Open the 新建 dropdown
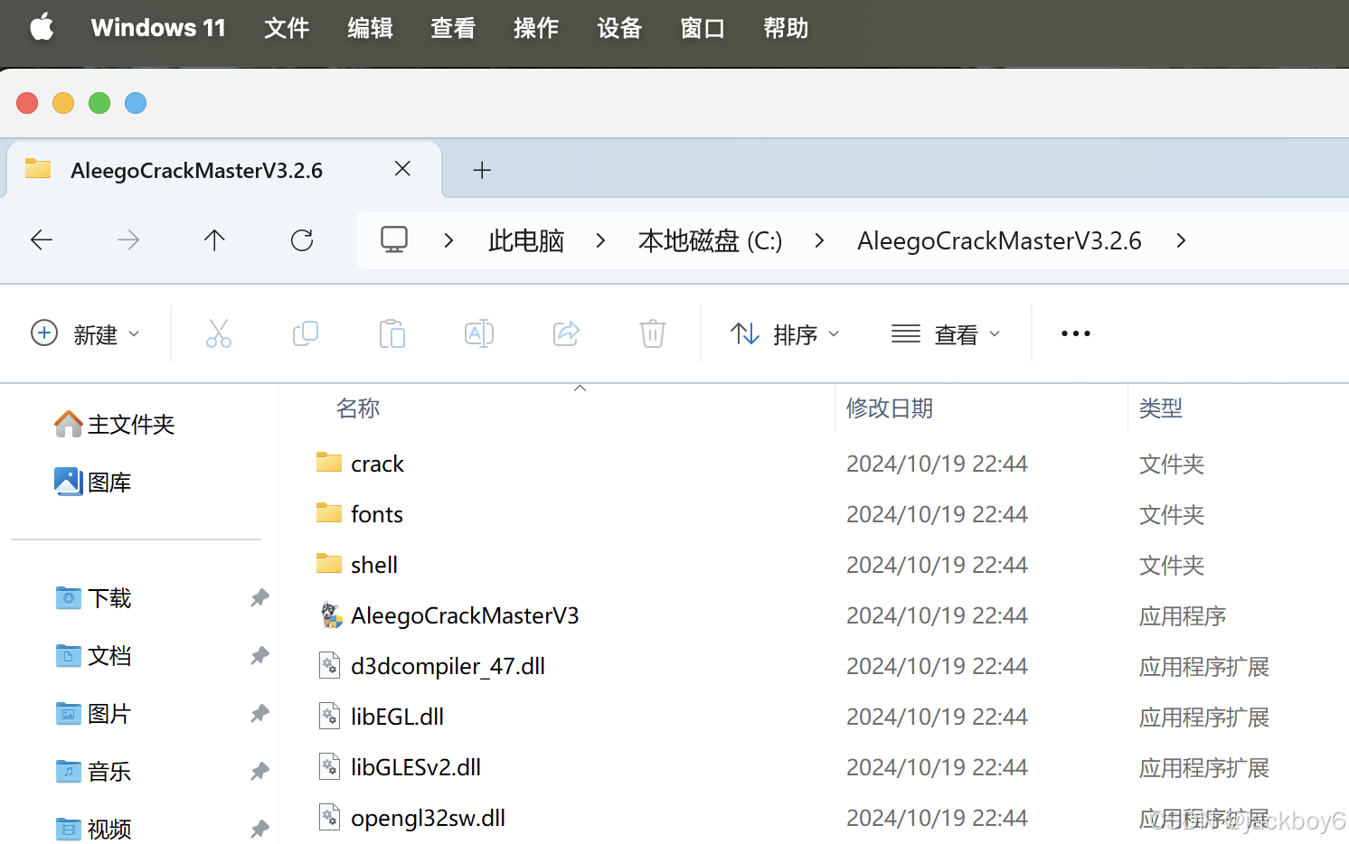This screenshot has width=1349, height=844. 86,333
